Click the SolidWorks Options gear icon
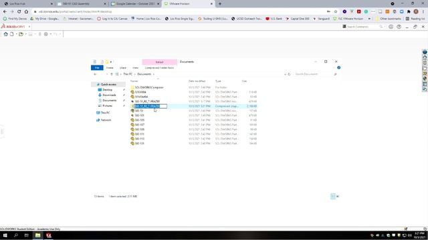Image resolution: width=428 pixels, height=240 pixels. 46,34
